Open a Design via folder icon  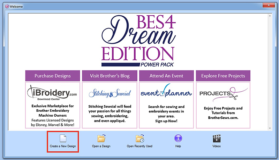tap(101, 138)
